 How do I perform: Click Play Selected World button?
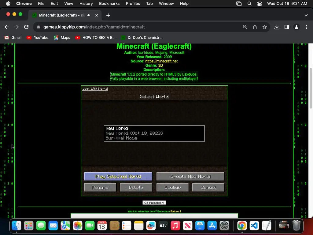coord(118,177)
